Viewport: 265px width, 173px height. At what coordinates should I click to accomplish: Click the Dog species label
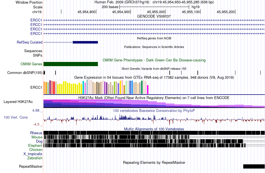coord(39,141)
